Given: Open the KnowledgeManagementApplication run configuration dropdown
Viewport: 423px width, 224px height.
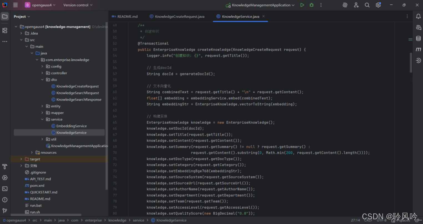Looking at the screenshot, I should click(x=260, y=5).
